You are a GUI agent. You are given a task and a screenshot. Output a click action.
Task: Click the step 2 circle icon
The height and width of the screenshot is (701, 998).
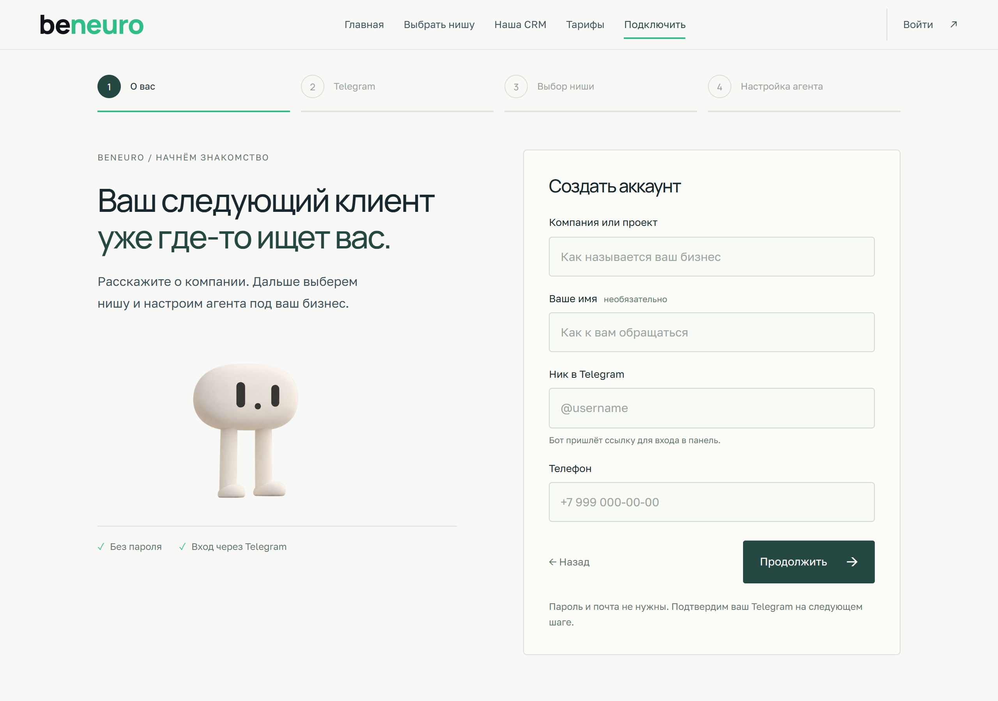pos(313,86)
